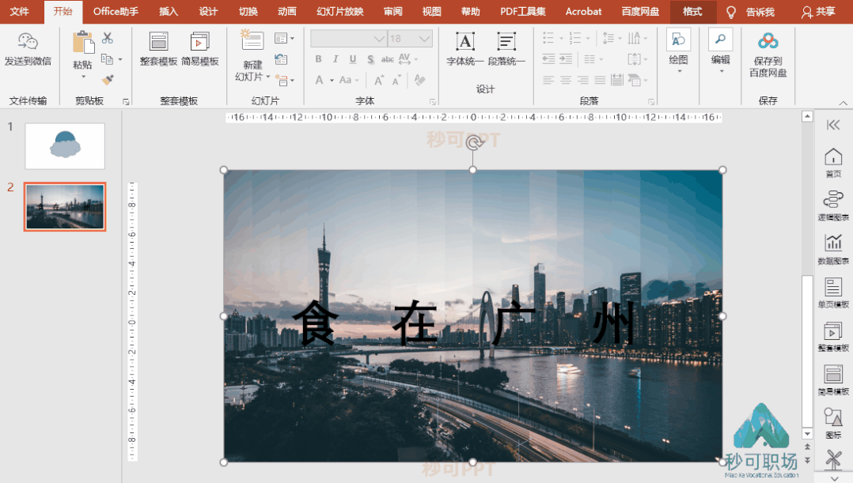Click the Increase Font Size icon
Image resolution: width=853 pixels, height=483 pixels.
pos(378,81)
